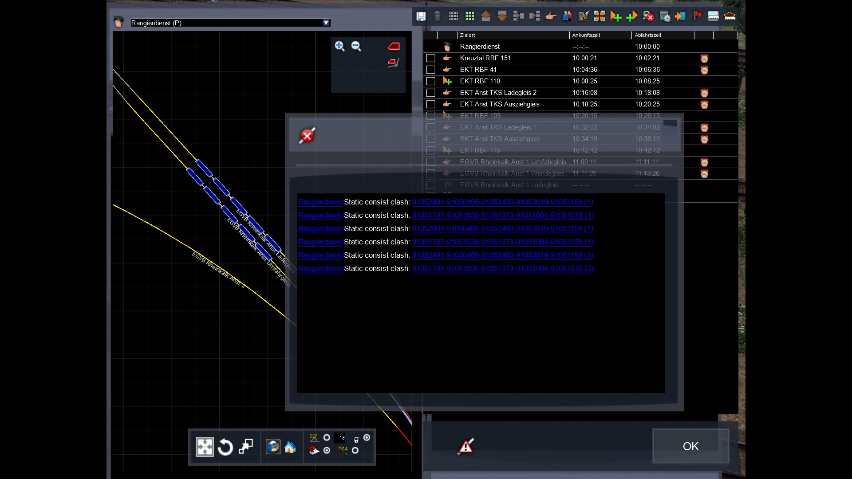Open the Rangierdienst (P) driver dropdown
Image resolution: width=852 pixels, height=479 pixels.
point(326,23)
